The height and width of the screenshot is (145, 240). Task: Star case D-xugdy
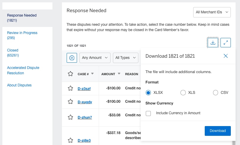(71, 101)
